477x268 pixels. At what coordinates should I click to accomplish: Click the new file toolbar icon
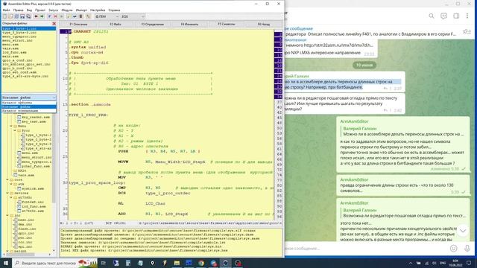[x=4, y=16]
